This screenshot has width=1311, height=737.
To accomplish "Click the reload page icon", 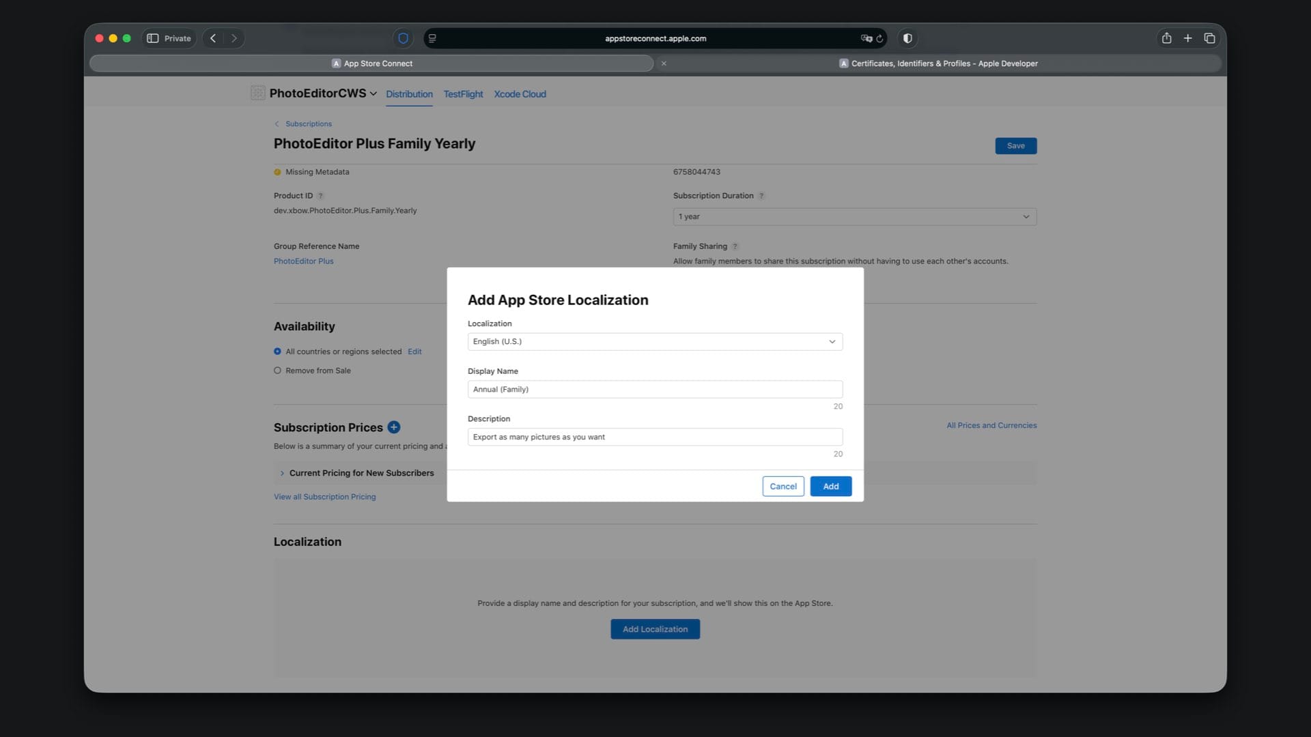I will 879,39.
